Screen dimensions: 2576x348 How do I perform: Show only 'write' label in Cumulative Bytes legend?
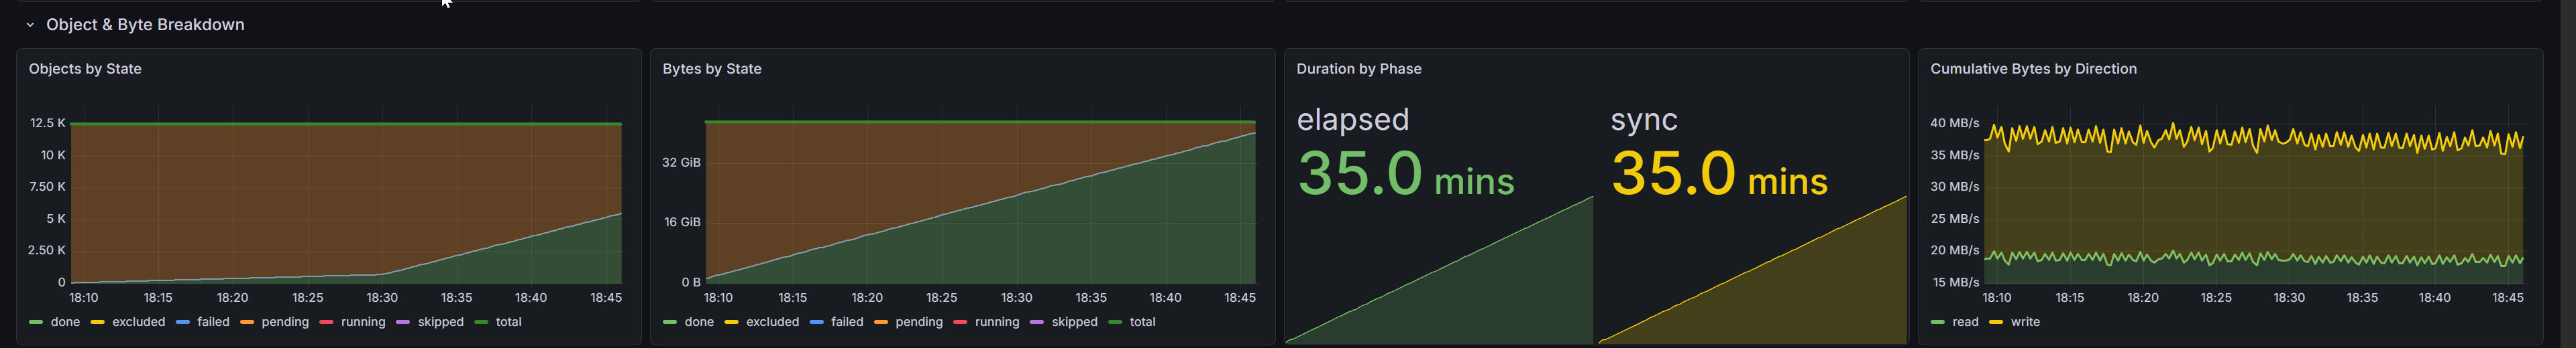[x=2025, y=322]
